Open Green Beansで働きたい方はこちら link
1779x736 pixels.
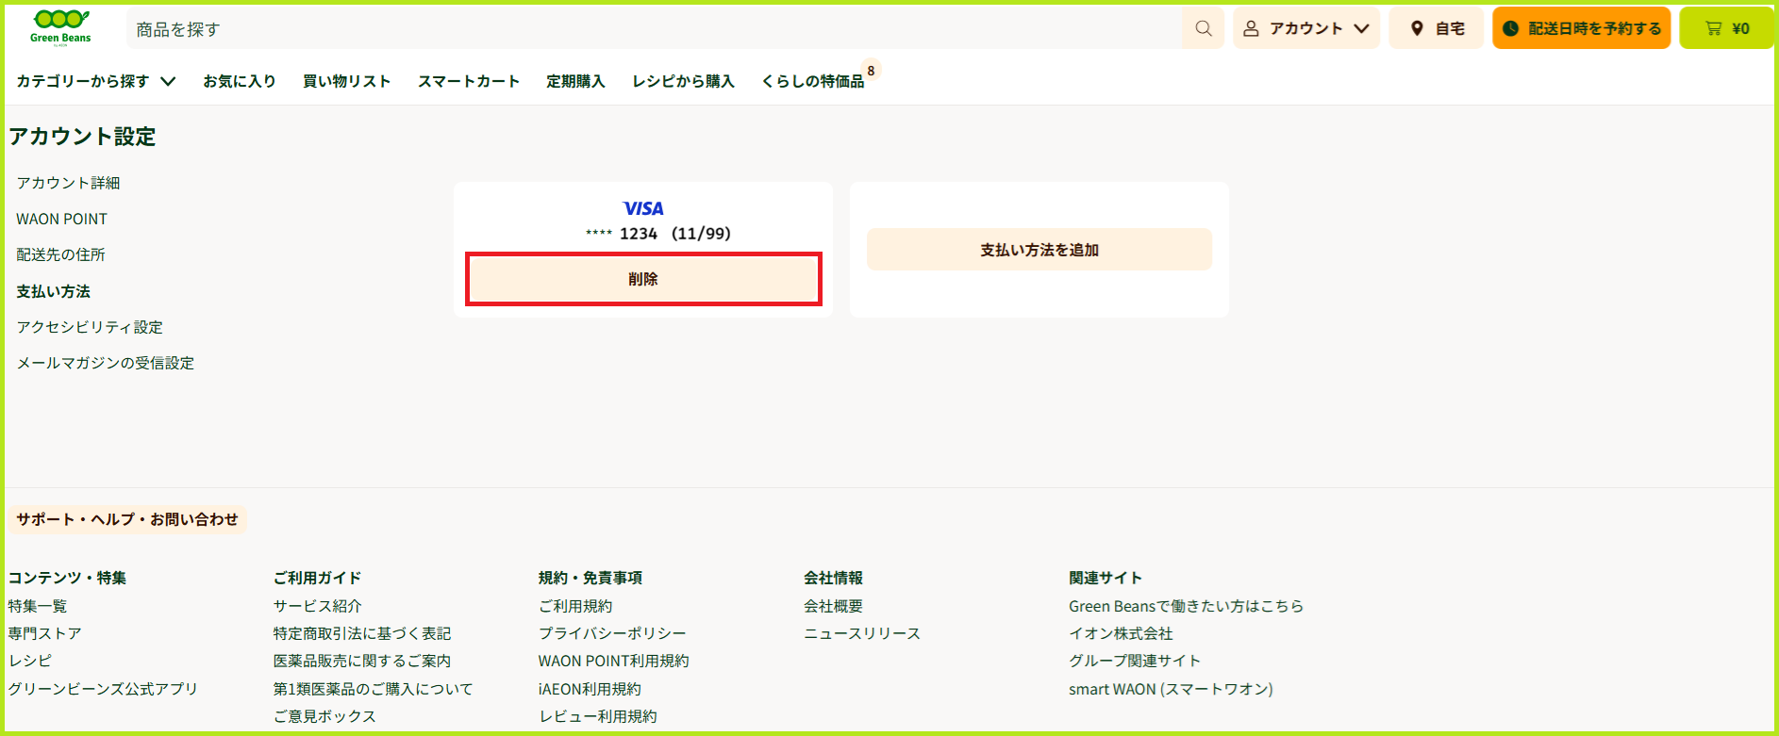[1186, 606]
